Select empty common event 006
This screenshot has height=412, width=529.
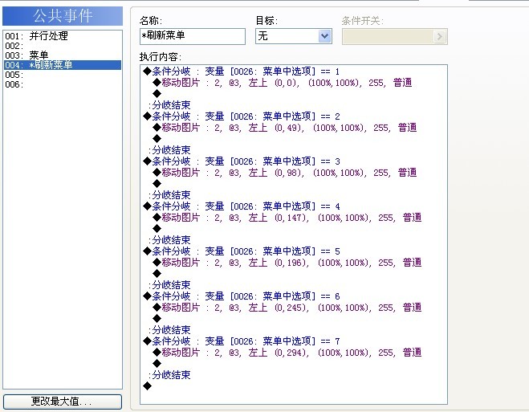point(63,84)
